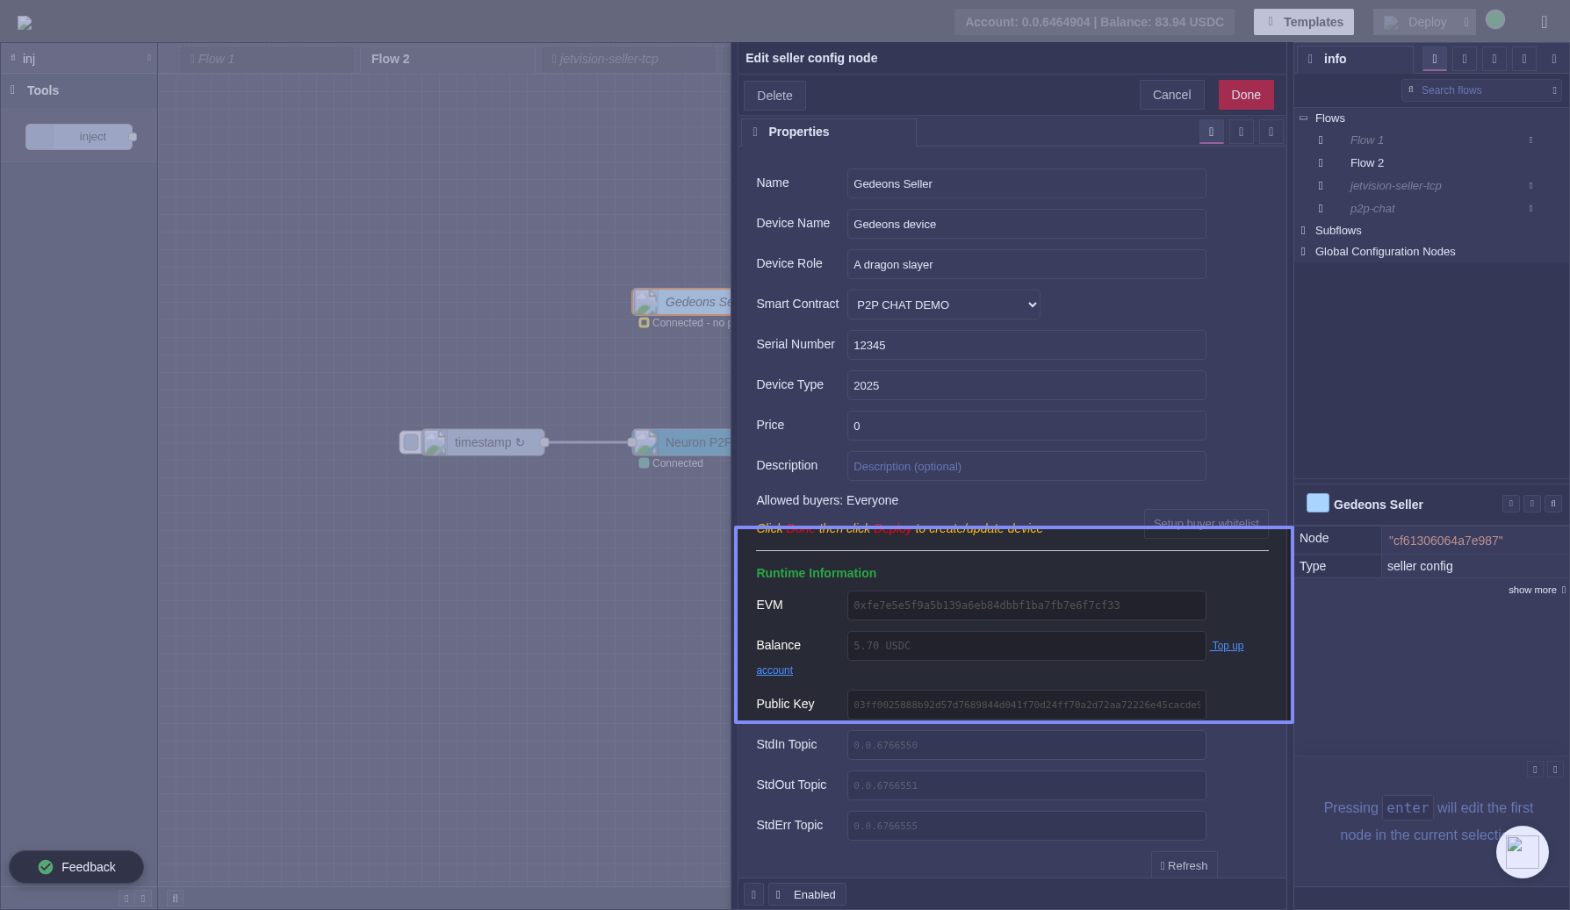
Task: Click the green Feedback checkmark icon
Action: pyautogui.click(x=46, y=867)
